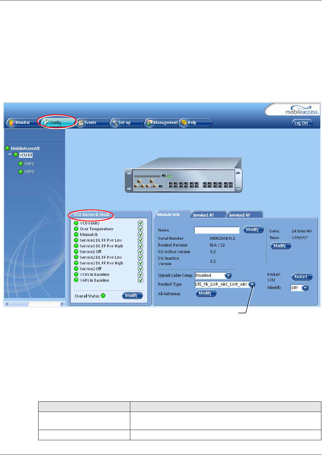This screenshot has height=455, width=322.
Task: Open the Product Type dropdown
Action: (x=252, y=284)
